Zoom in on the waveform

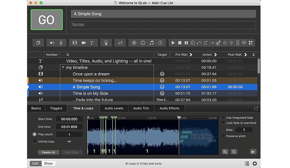[x=225, y=152]
